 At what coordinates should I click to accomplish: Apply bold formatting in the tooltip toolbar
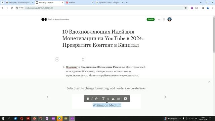pos(88,98)
